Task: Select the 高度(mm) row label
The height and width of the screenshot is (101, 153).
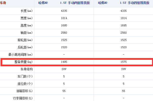Action: pos(27,25)
